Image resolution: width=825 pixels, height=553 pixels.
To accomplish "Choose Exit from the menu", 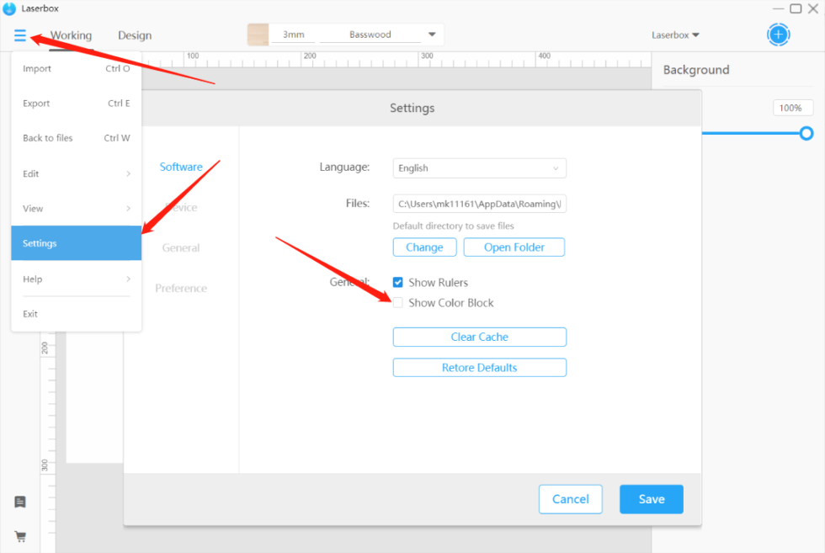I will click(x=77, y=314).
